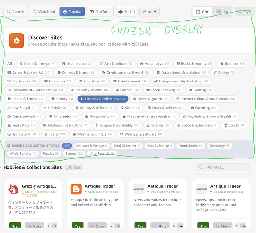Select Arts & culture category
The height and width of the screenshot is (233, 256).
[116, 64]
